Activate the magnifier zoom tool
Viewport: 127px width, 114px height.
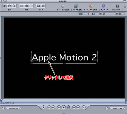[14, 6]
